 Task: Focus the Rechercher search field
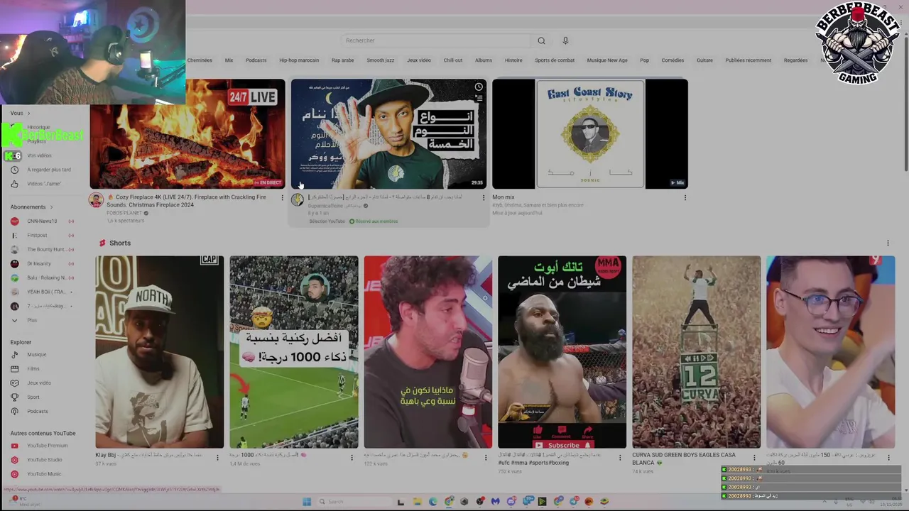436,40
